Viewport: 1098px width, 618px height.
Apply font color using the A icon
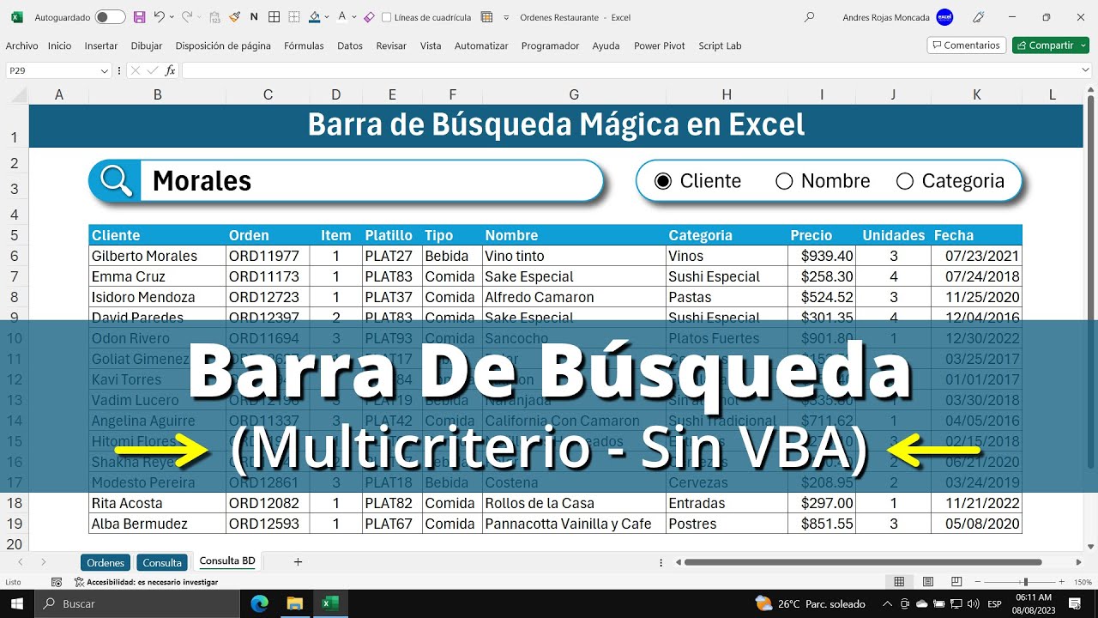[342, 17]
